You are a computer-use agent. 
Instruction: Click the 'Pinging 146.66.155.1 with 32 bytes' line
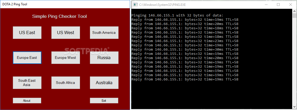coord(177,15)
